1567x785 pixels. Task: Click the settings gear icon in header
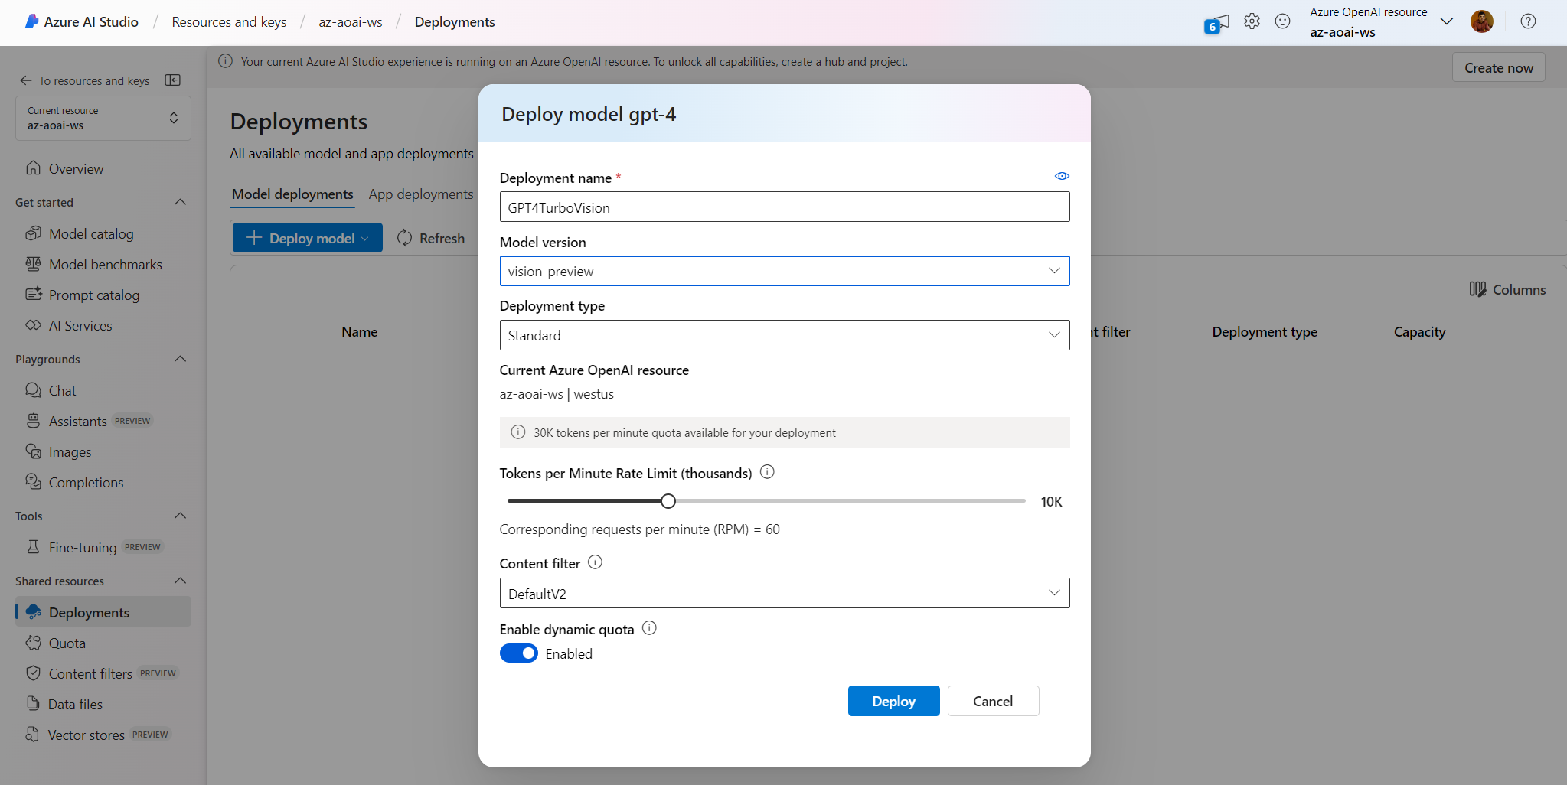[1252, 21]
